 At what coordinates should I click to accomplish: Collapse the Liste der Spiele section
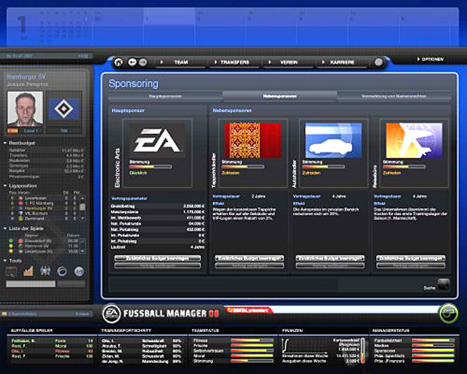[x=5, y=228]
